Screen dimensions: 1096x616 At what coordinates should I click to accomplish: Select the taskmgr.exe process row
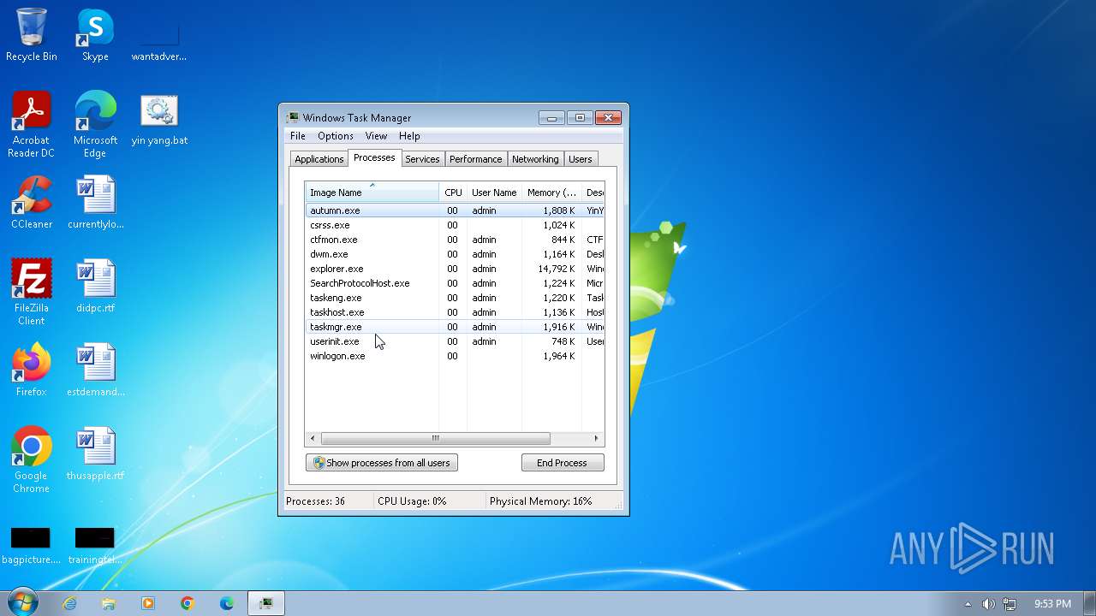click(x=455, y=327)
